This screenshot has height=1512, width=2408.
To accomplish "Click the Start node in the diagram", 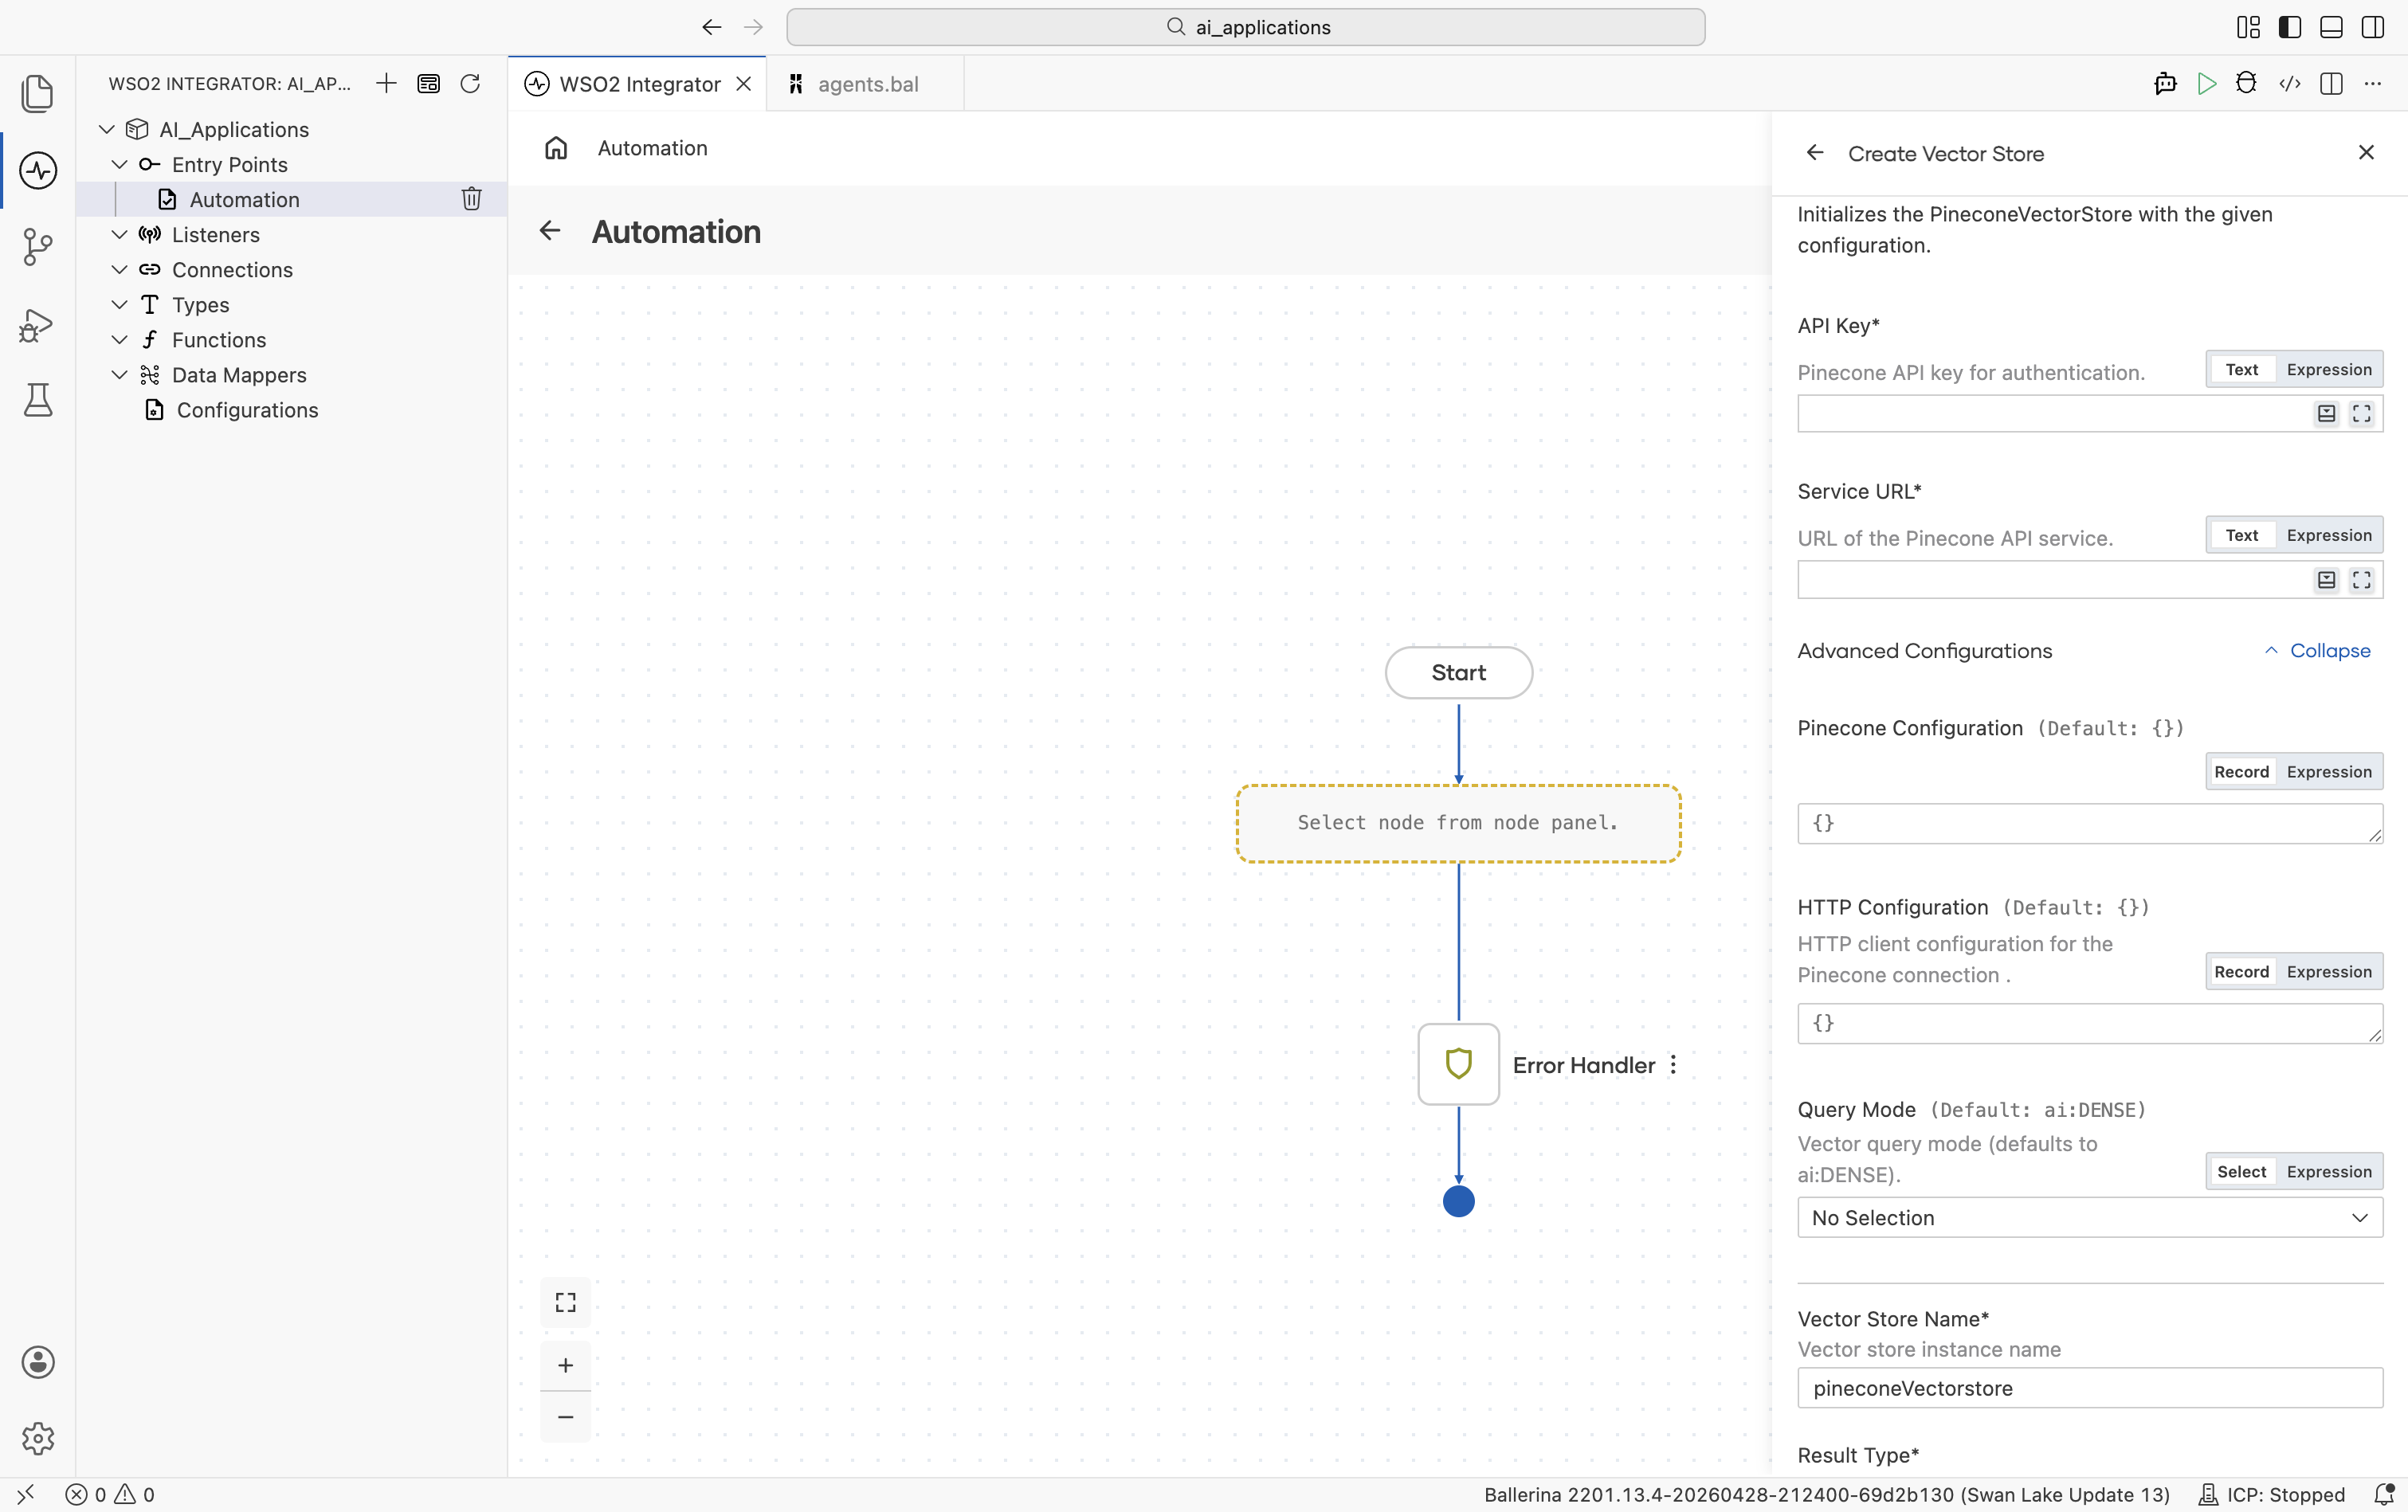I will click(1458, 672).
